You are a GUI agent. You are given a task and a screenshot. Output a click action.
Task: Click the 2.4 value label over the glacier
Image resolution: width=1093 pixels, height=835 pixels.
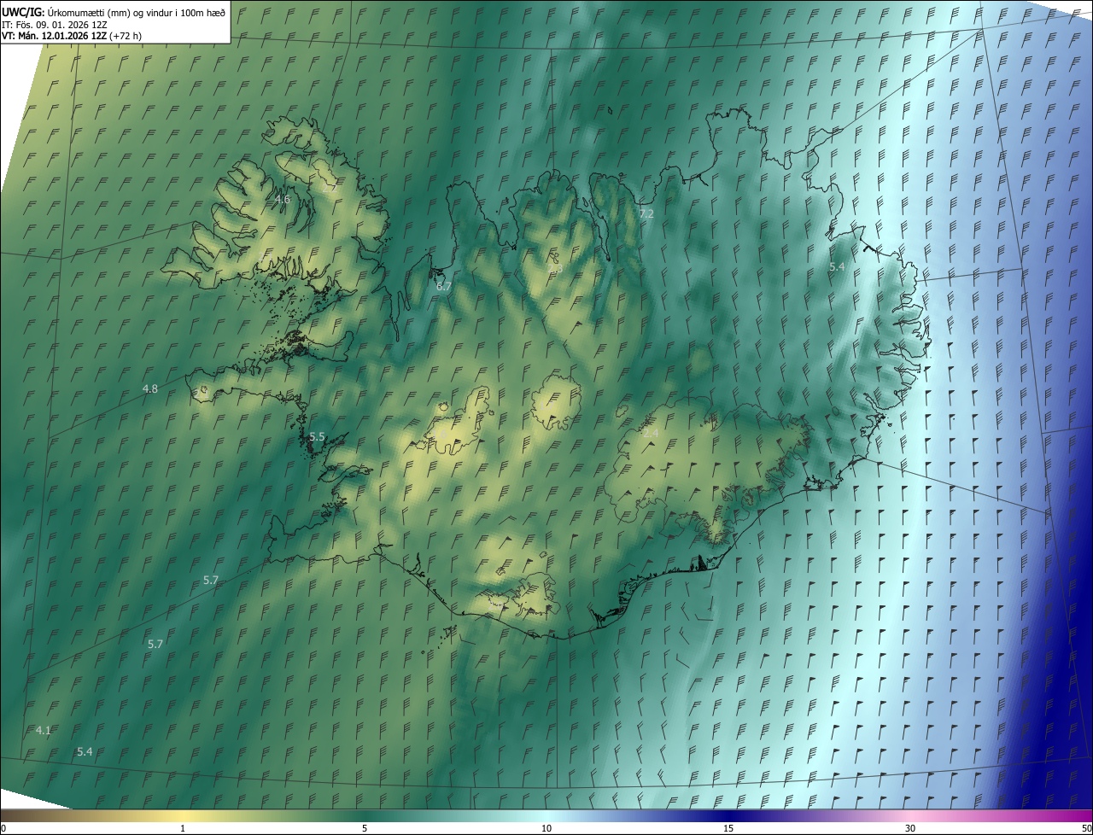point(651,434)
